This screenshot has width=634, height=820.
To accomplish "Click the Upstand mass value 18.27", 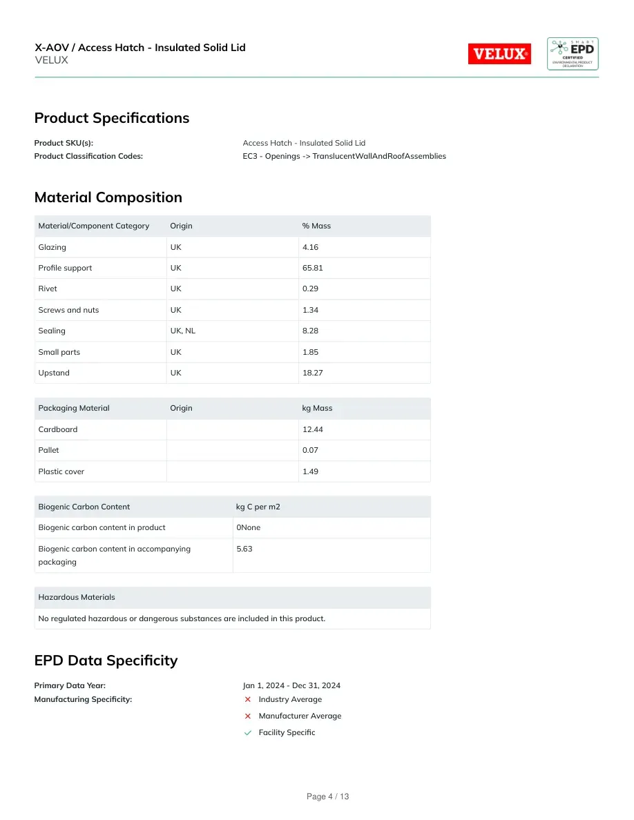I will [312, 373].
